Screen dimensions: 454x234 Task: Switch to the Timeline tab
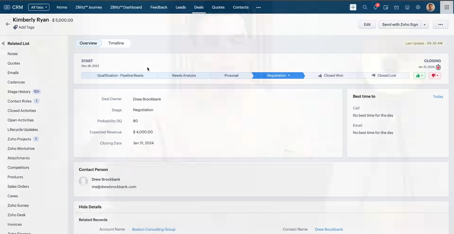click(x=116, y=43)
